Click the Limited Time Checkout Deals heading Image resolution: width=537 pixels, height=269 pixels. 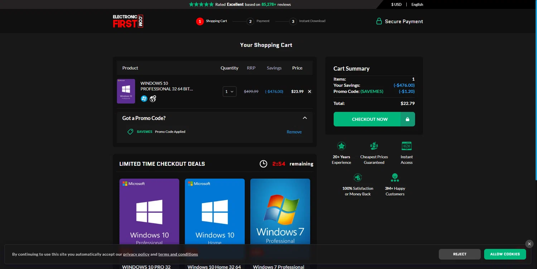click(x=162, y=164)
